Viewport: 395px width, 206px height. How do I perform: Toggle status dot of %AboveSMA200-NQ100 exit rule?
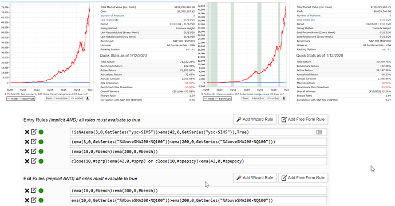pos(41,200)
